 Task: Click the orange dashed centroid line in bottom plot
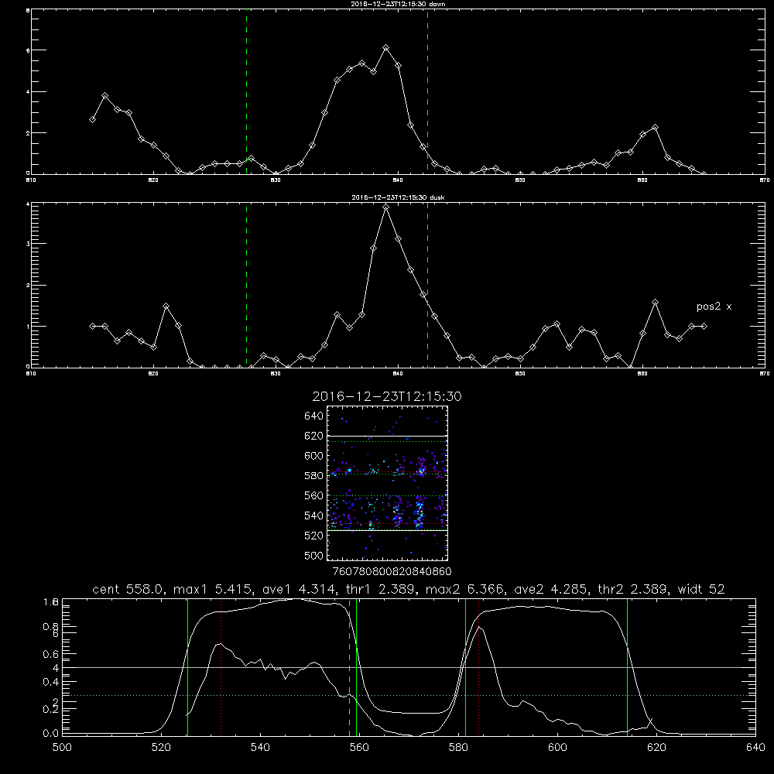click(x=350, y=667)
